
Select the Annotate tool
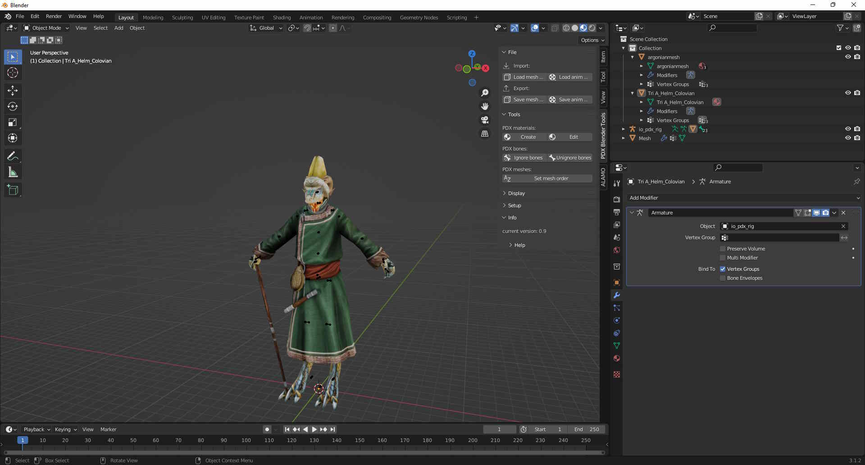[x=13, y=156]
